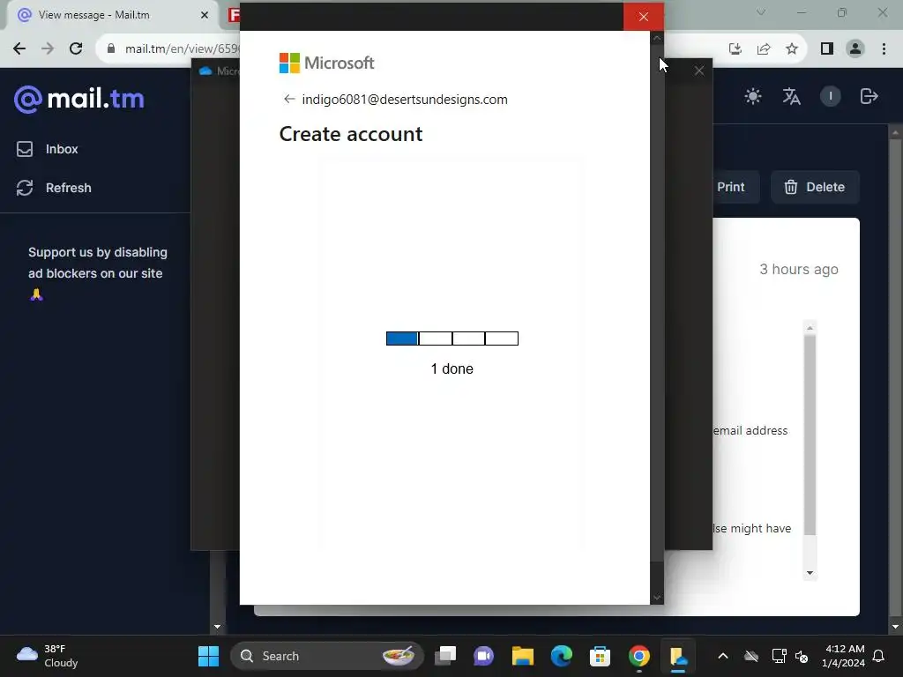
Task: Click Refresh in mail.tm sidebar
Action: pyautogui.click(x=54, y=188)
